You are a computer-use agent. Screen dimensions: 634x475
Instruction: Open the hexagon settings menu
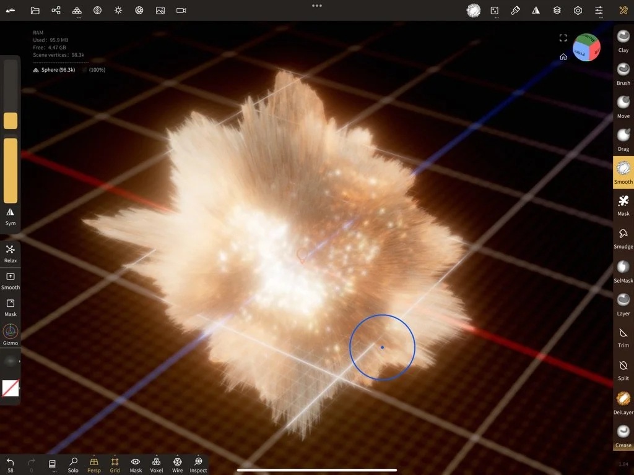click(578, 11)
